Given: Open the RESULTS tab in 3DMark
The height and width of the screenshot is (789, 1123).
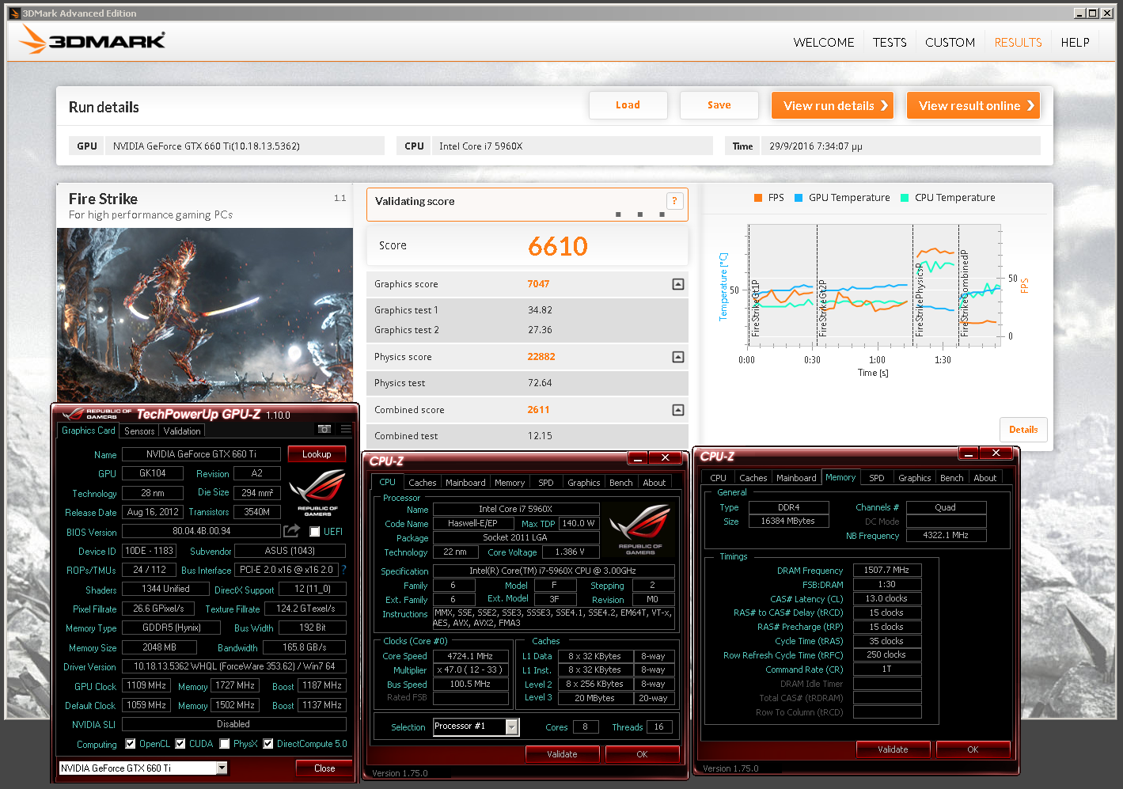Looking at the screenshot, I should tap(1018, 43).
